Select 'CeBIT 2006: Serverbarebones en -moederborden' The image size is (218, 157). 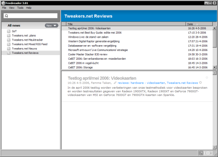click(x=97, y=59)
